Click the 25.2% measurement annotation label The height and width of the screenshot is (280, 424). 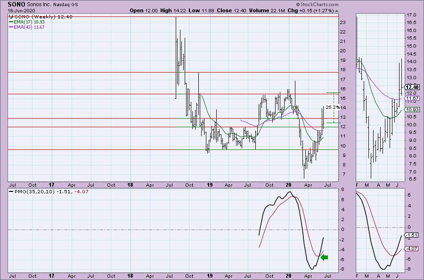click(x=332, y=107)
